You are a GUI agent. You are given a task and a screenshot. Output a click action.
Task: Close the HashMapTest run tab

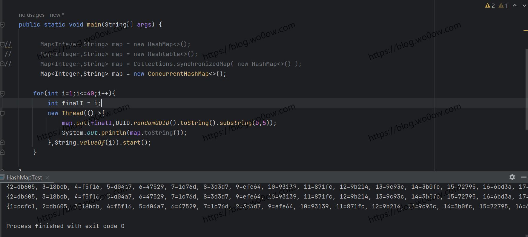click(47, 177)
